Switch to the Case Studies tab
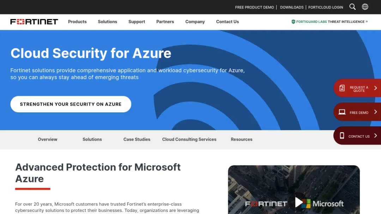 pyautogui.click(x=137, y=139)
